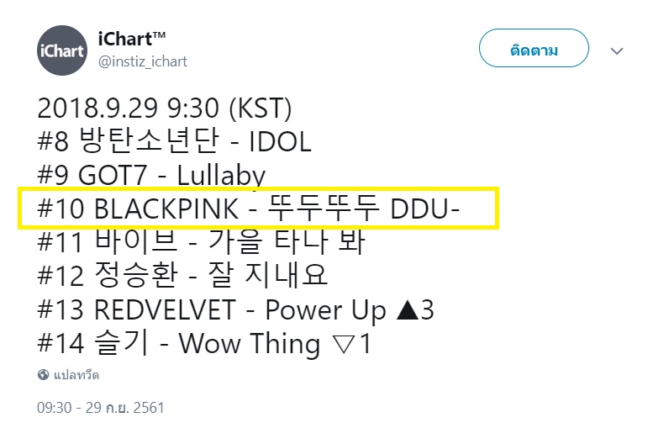Click the Power Up song title
653x428 pixels.
(x=326, y=310)
